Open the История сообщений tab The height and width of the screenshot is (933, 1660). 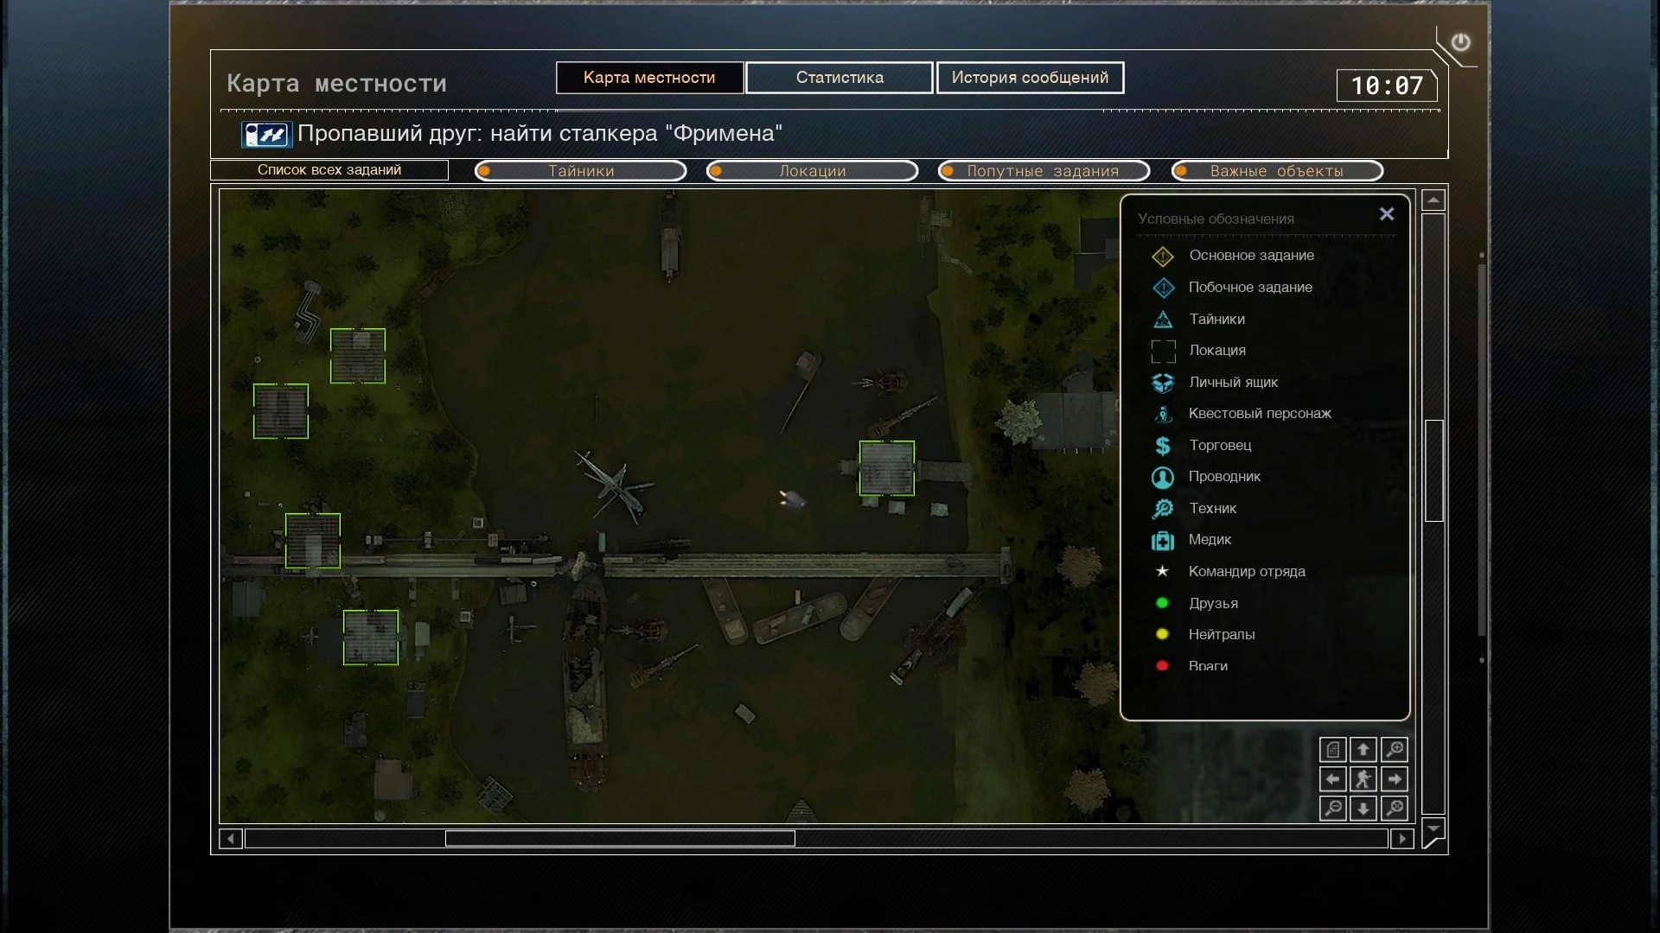click(1030, 78)
